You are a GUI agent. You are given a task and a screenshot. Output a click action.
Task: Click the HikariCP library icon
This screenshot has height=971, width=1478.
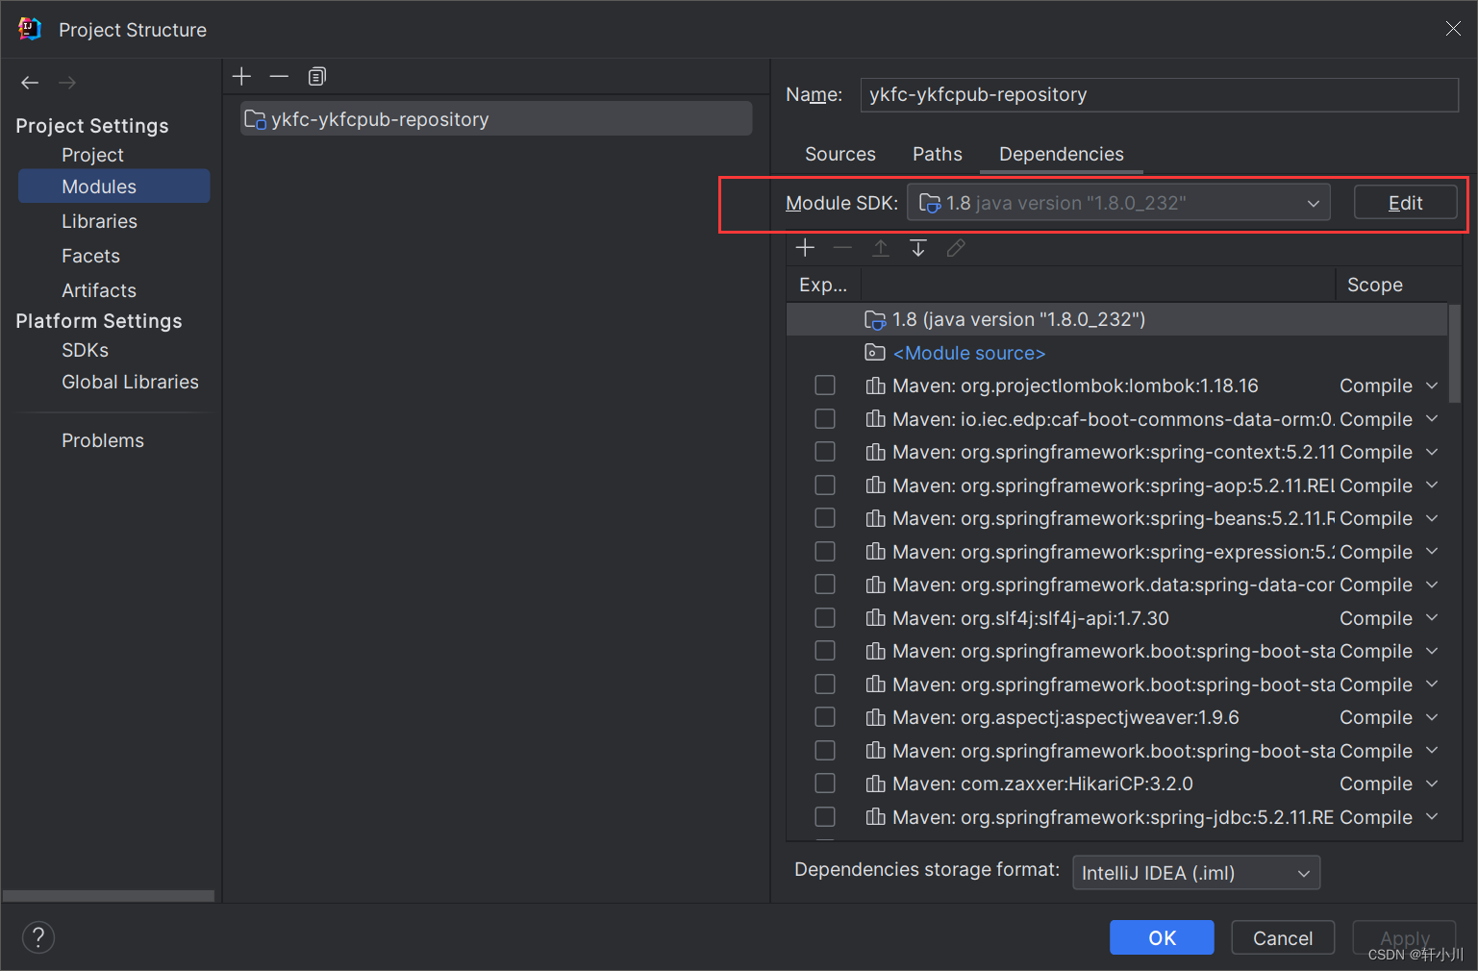(875, 784)
